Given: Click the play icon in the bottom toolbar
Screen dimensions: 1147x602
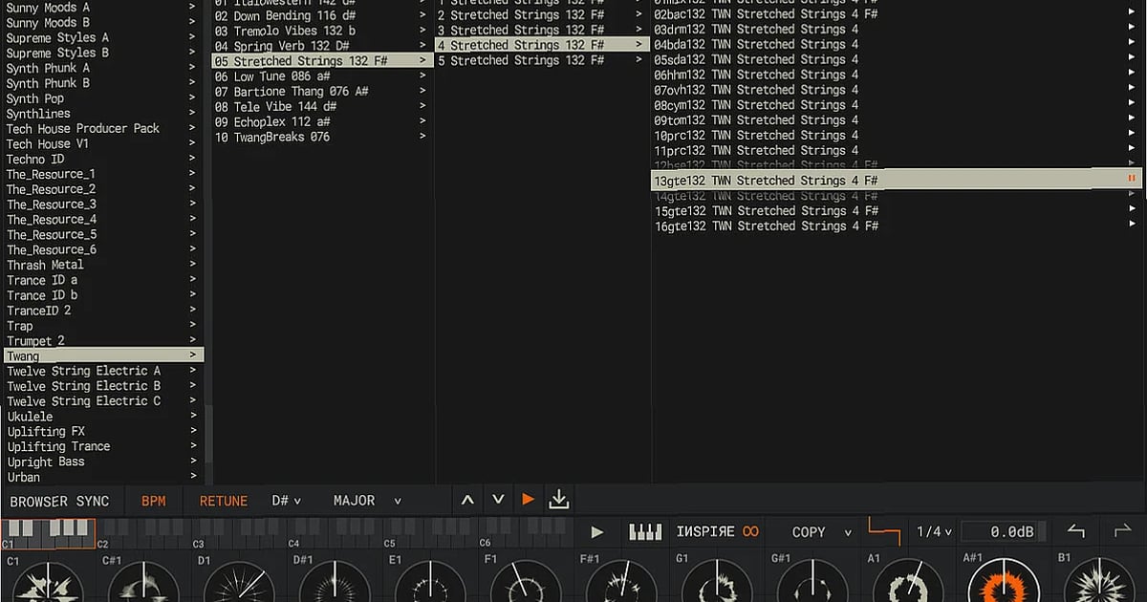Looking at the screenshot, I should click(x=596, y=532).
